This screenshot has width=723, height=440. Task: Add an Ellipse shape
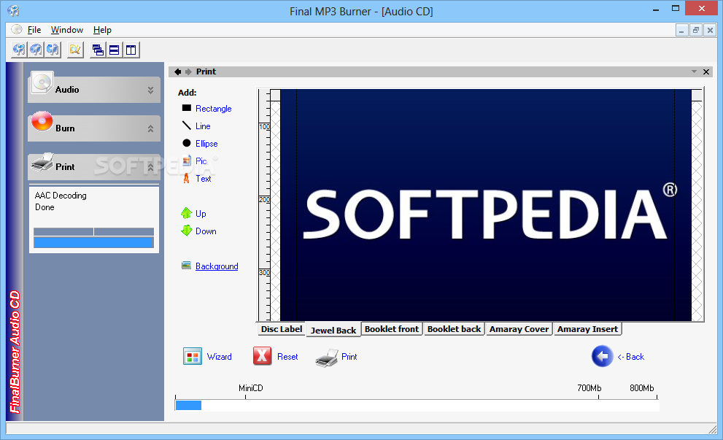(206, 144)
